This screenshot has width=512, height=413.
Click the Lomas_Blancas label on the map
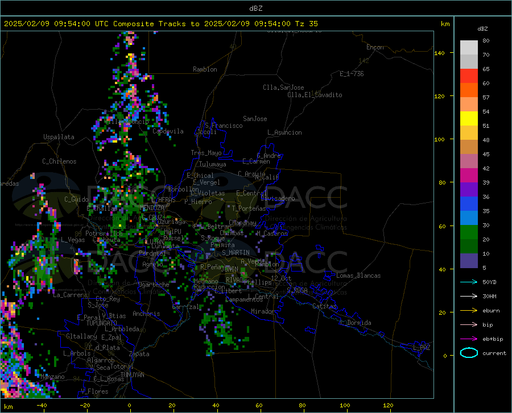(358, 276)
